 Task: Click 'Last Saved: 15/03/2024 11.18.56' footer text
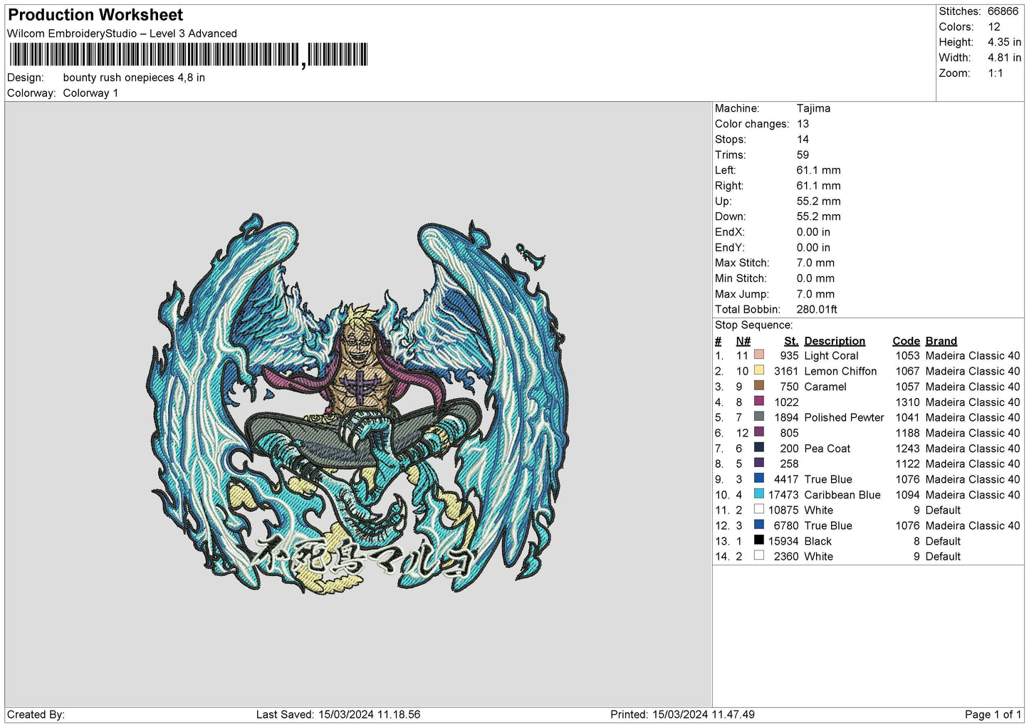tap(338, 715)
